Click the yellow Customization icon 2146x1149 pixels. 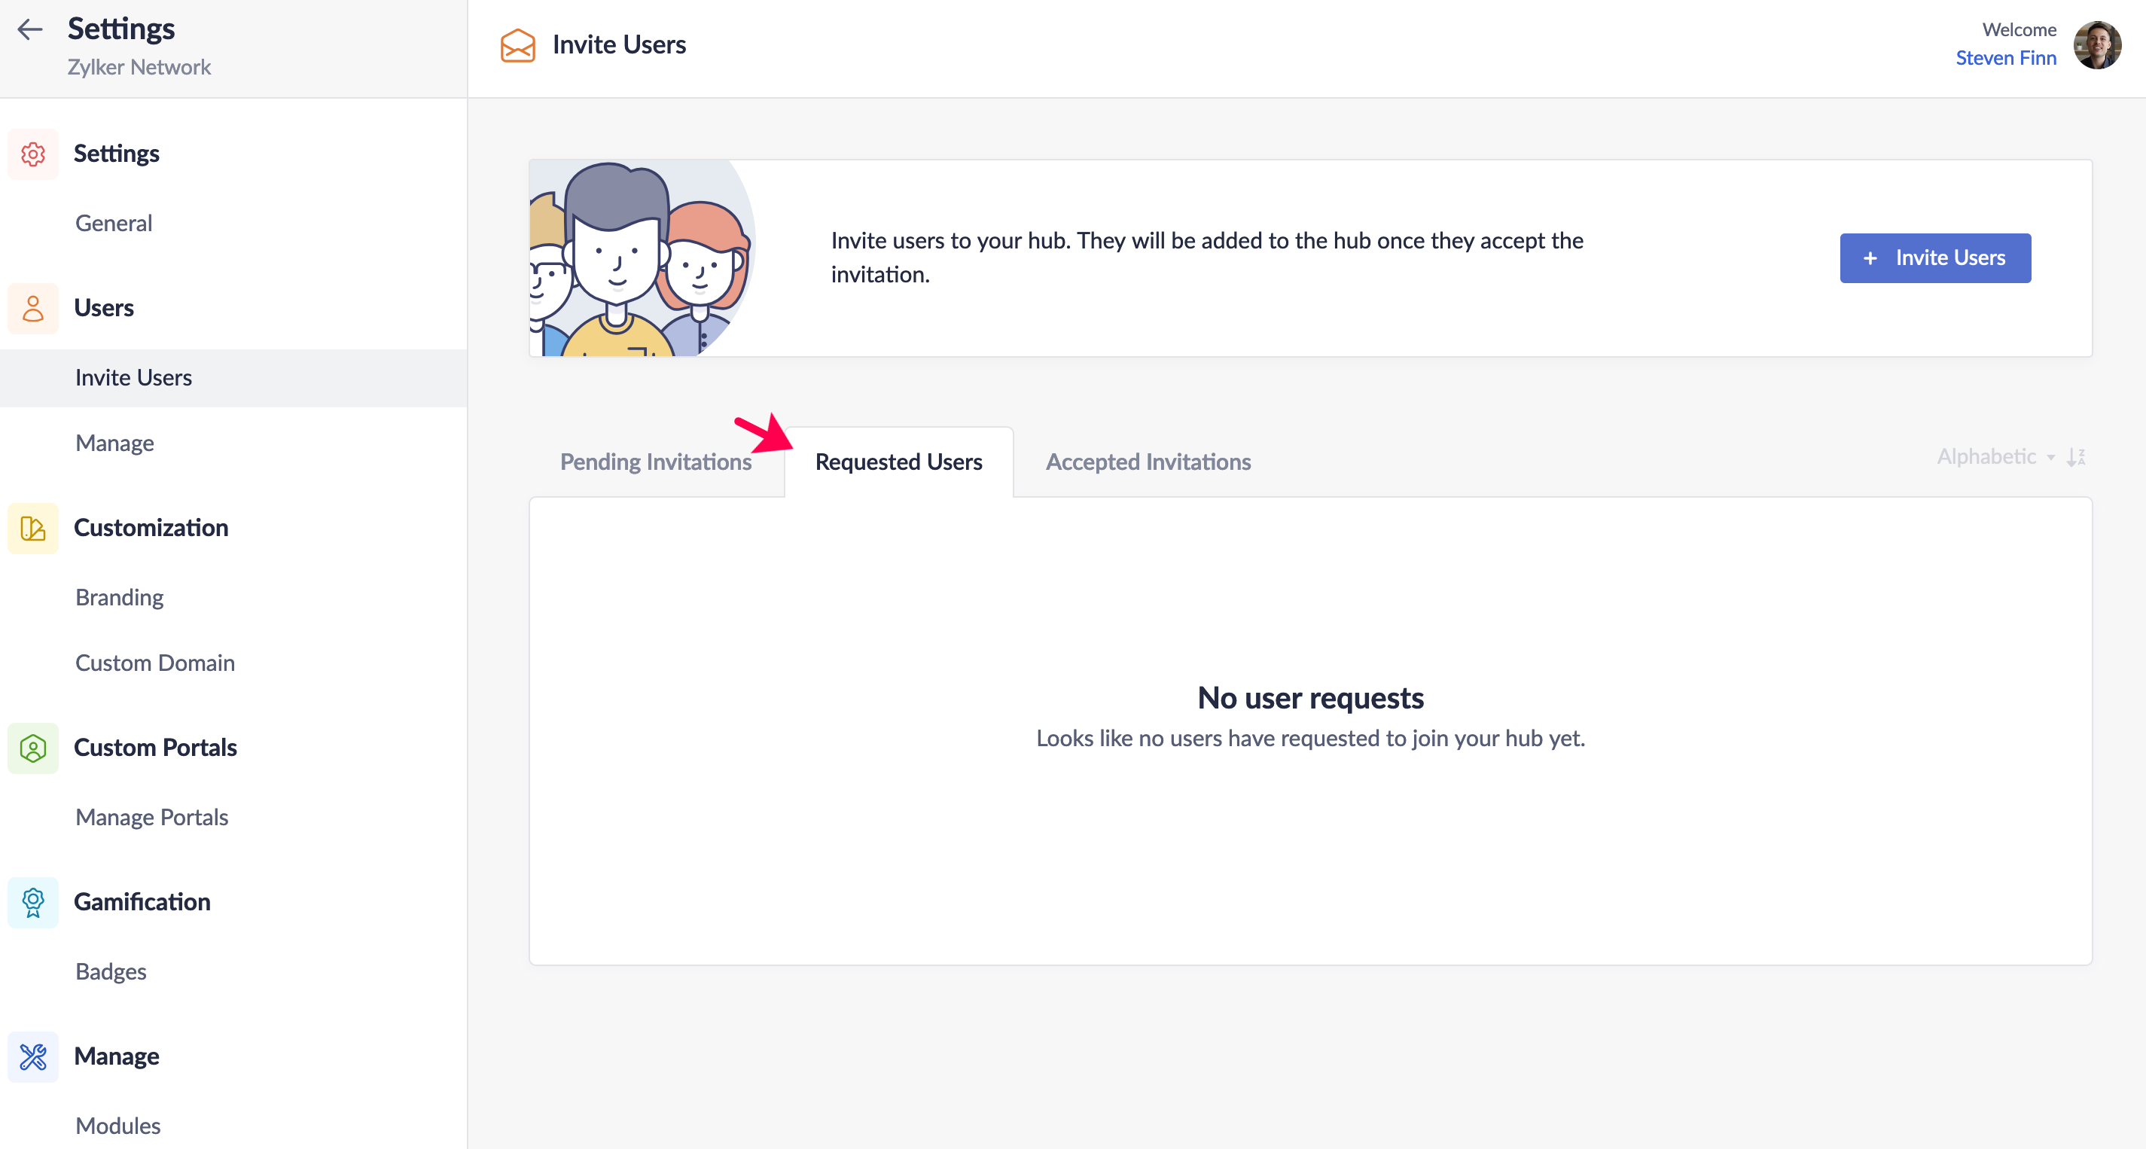point(33,529)
